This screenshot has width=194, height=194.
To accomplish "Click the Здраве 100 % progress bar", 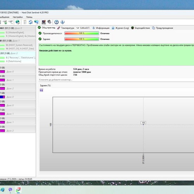I will [x=81, y=39].
